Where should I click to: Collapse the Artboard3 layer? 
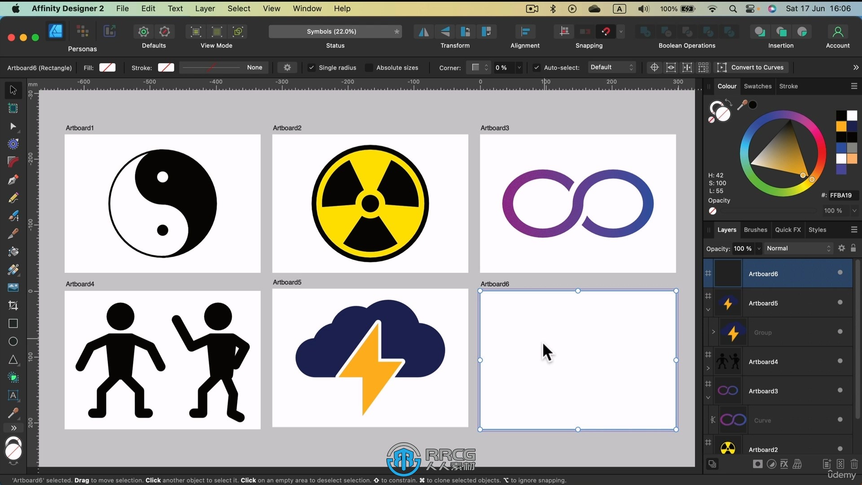tap(708, 397)
